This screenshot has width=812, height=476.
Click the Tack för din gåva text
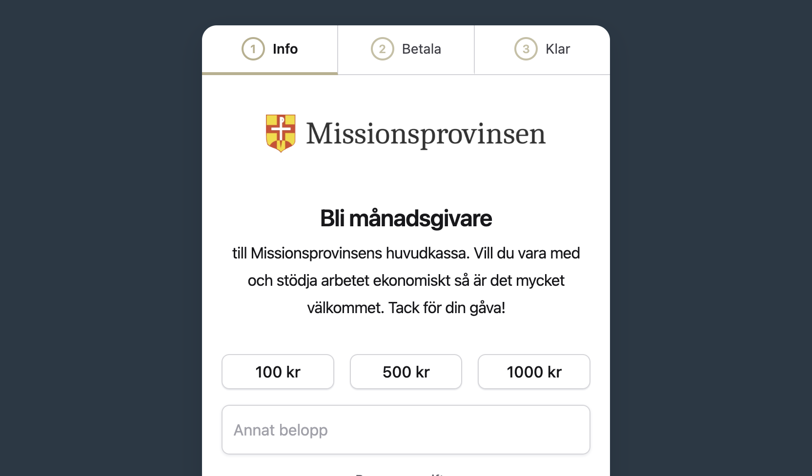[447, 308]
